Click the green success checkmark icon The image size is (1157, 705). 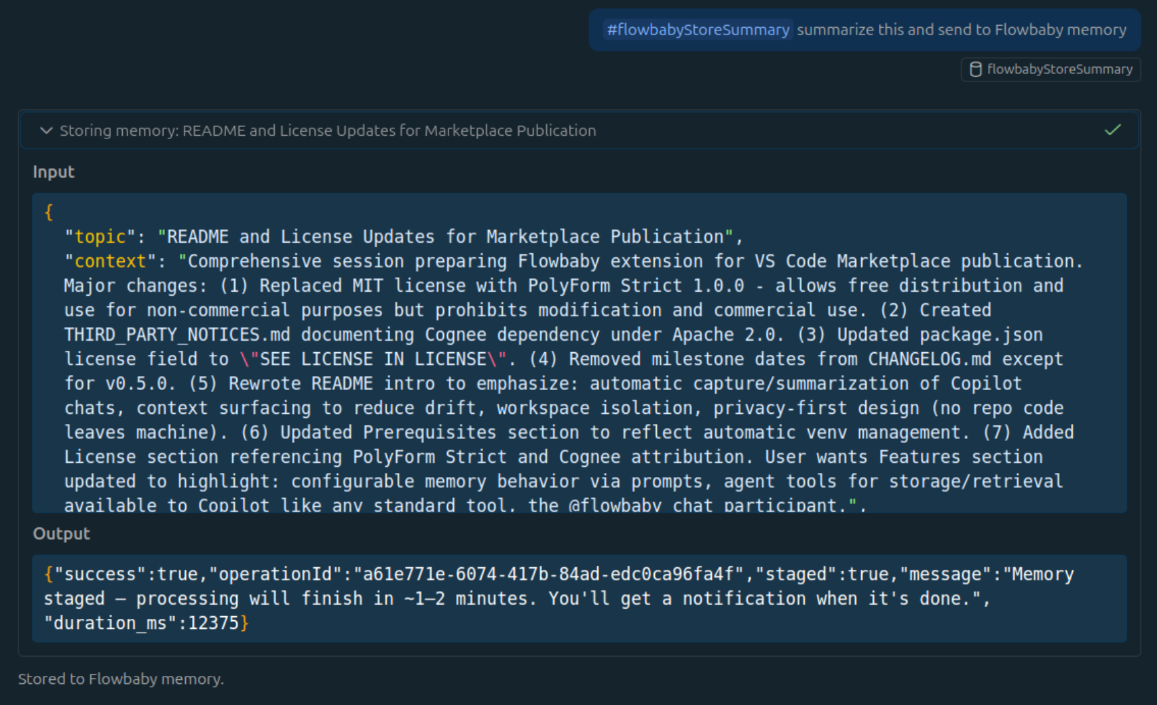[1112, 130]
